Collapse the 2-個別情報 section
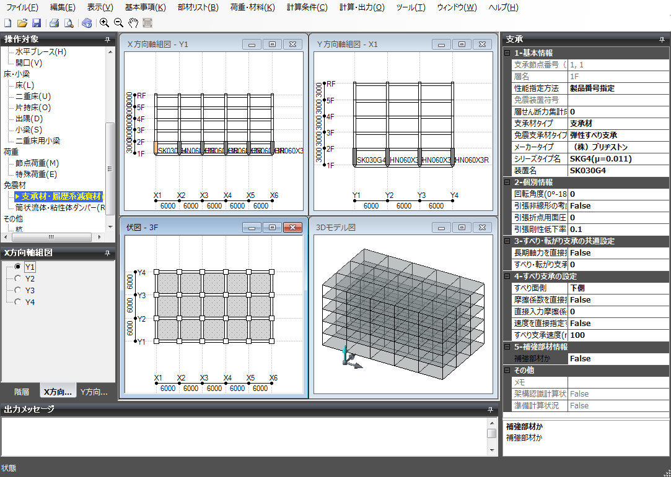Screen dimensions: 671x477 (x=507, y=182)
